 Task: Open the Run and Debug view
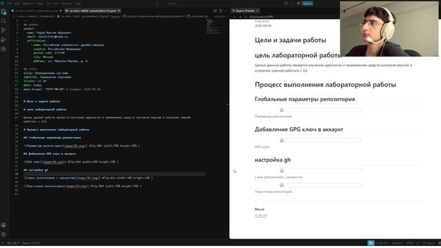[x=3, y=40]
